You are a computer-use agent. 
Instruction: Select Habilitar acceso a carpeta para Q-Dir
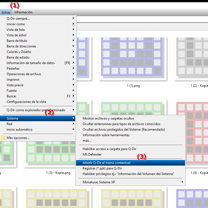click(130, 149)
